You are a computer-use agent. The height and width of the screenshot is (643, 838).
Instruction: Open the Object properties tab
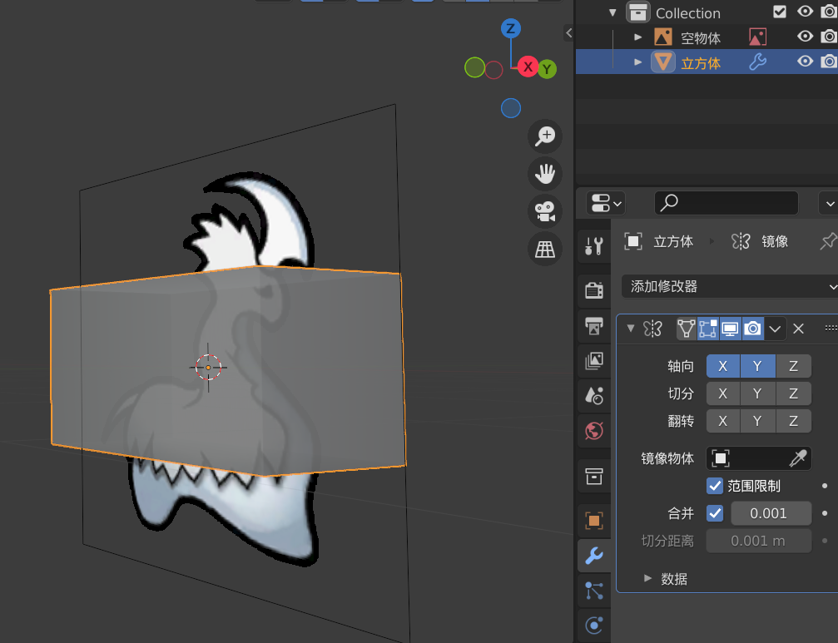click(x=594, y=521)
